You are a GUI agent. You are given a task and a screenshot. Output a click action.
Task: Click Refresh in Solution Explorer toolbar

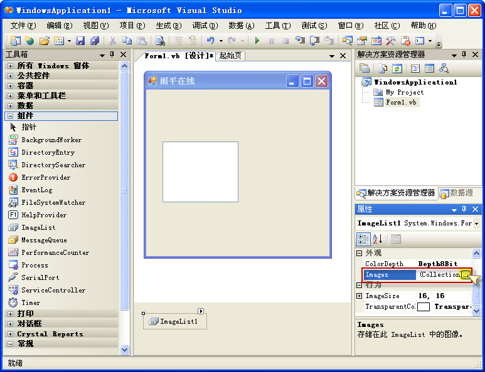397,68
